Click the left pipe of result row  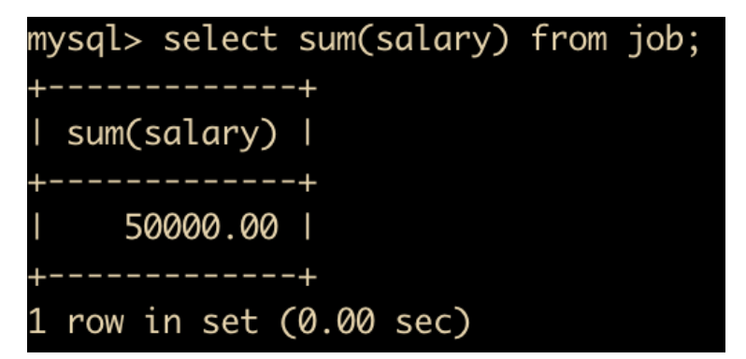tap(36, 228)
